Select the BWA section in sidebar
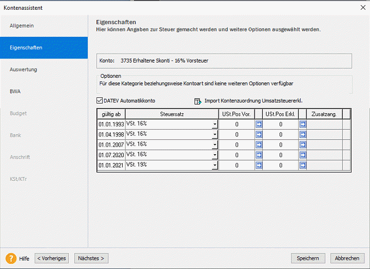370x269 pixels. pos(15,91)
